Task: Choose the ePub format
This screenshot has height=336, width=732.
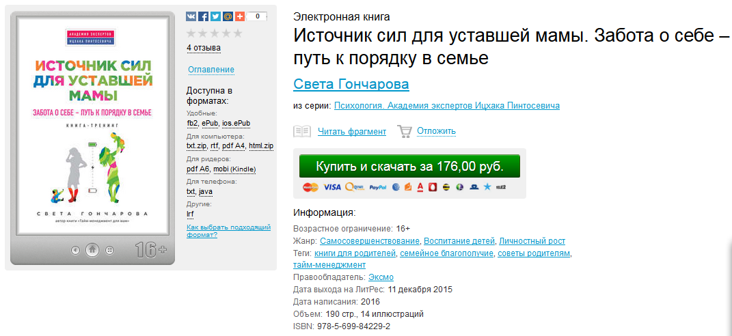Action: click(210, 123)
